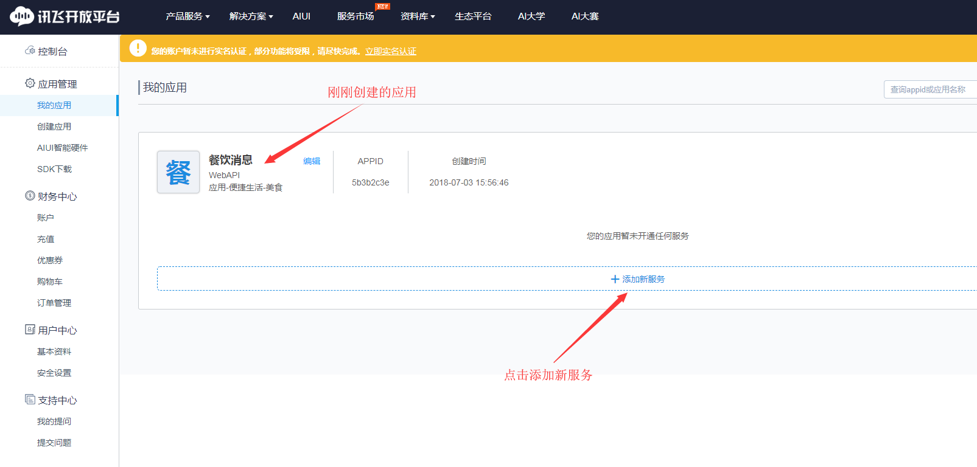Viewport: 977px width, 467px height.
Task: Focus the appid search input field
Action: point(929,89)
